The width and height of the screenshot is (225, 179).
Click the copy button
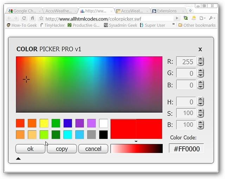point(62,149)
